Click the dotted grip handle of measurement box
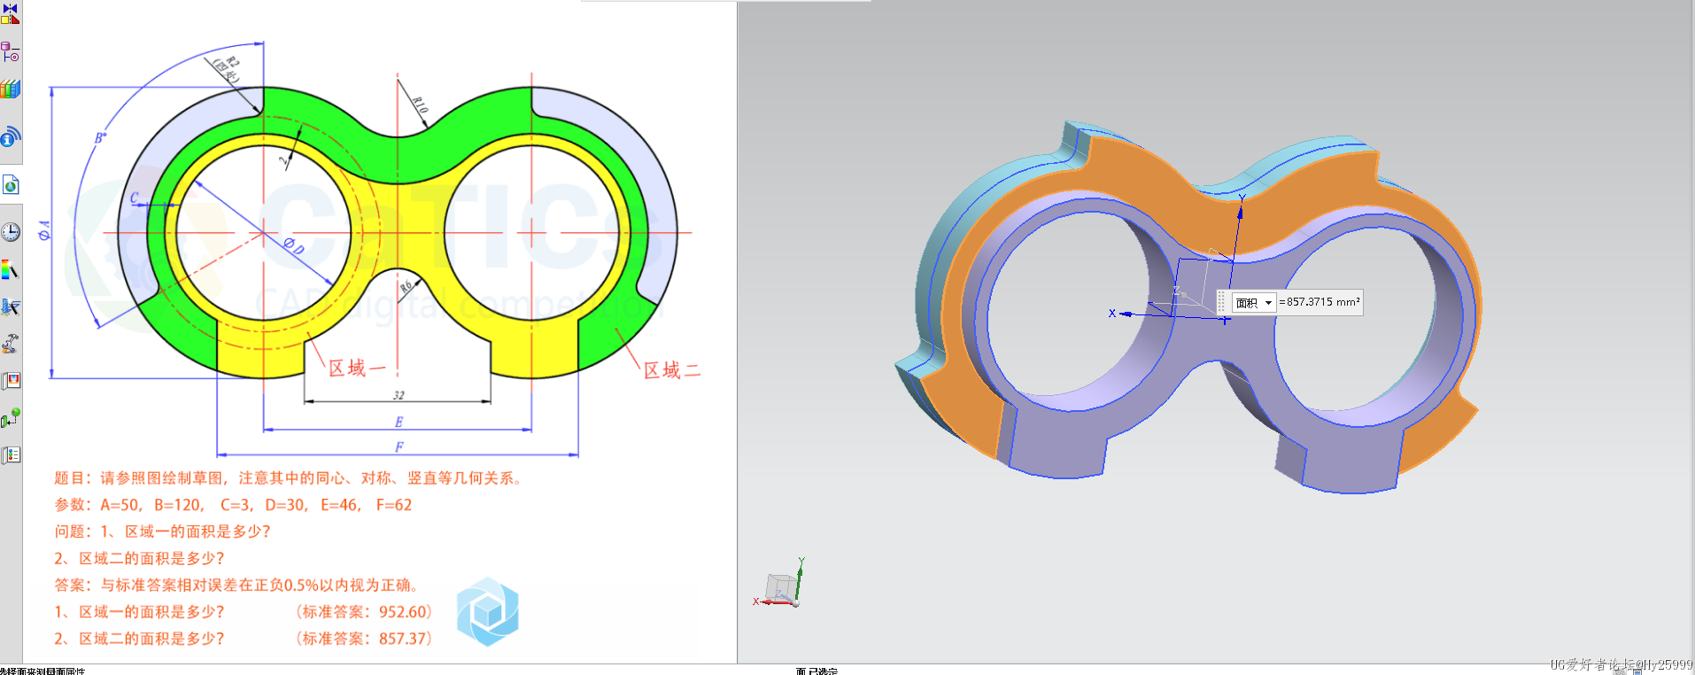This screenshot has width=1695, height=675. 1222,303
